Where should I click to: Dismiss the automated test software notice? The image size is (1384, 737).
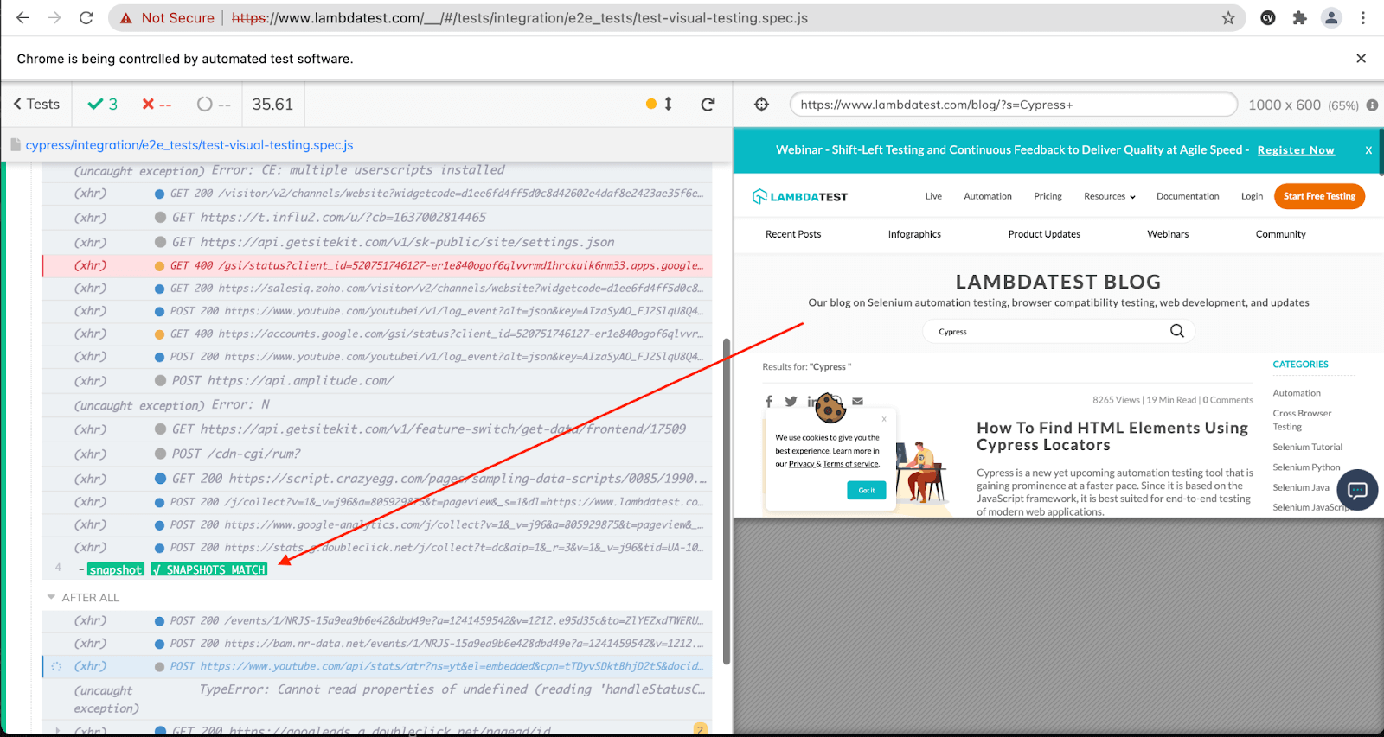tap(1361, 59)
